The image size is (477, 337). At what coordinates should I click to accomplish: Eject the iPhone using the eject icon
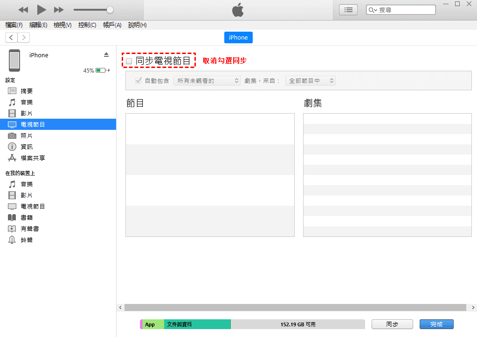[106, 55]
